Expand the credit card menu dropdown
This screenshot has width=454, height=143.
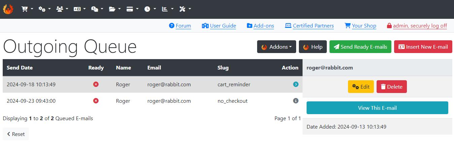tap(132, 9)
